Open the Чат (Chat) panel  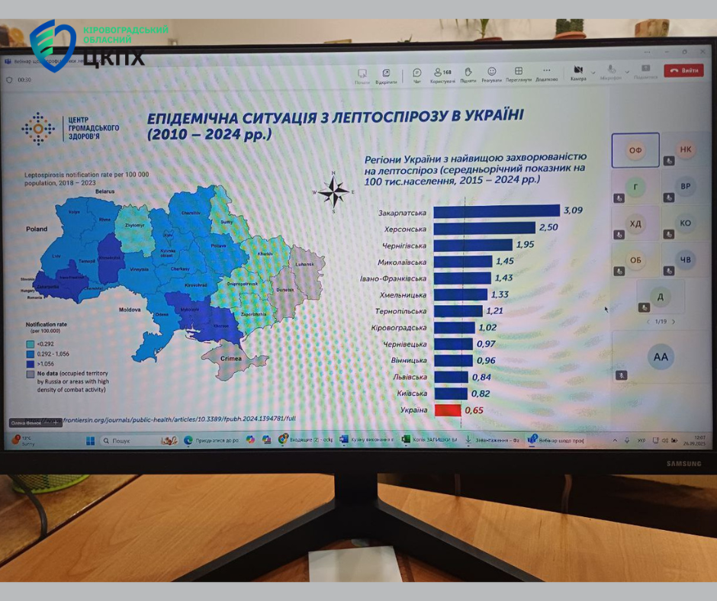tap(416, 74)
